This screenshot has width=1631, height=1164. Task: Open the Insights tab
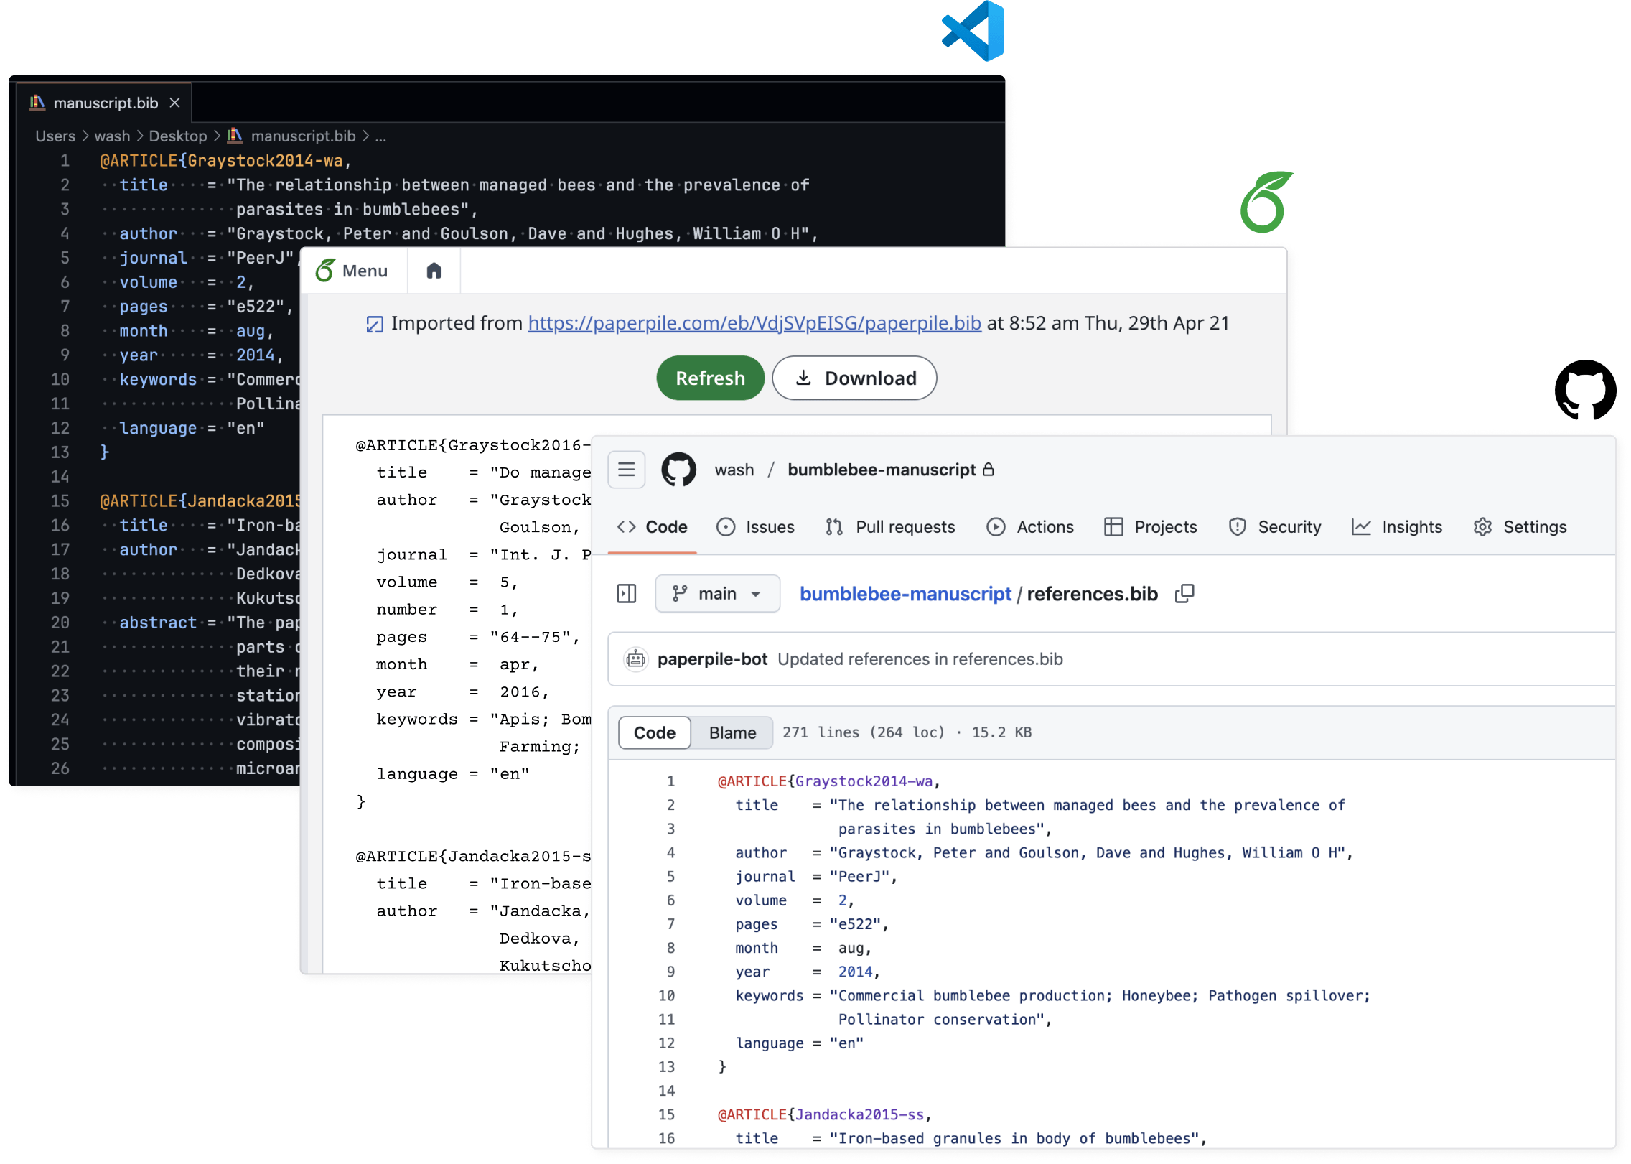pyautogui.click(x=1396, y=527)
